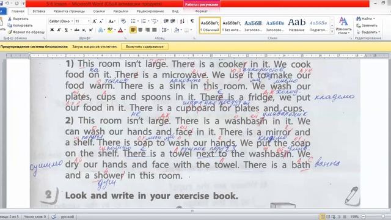This screenshot has height=220, width=391.
Task: Toggle underline (Ч) formatting
Action: pos(66,30)
